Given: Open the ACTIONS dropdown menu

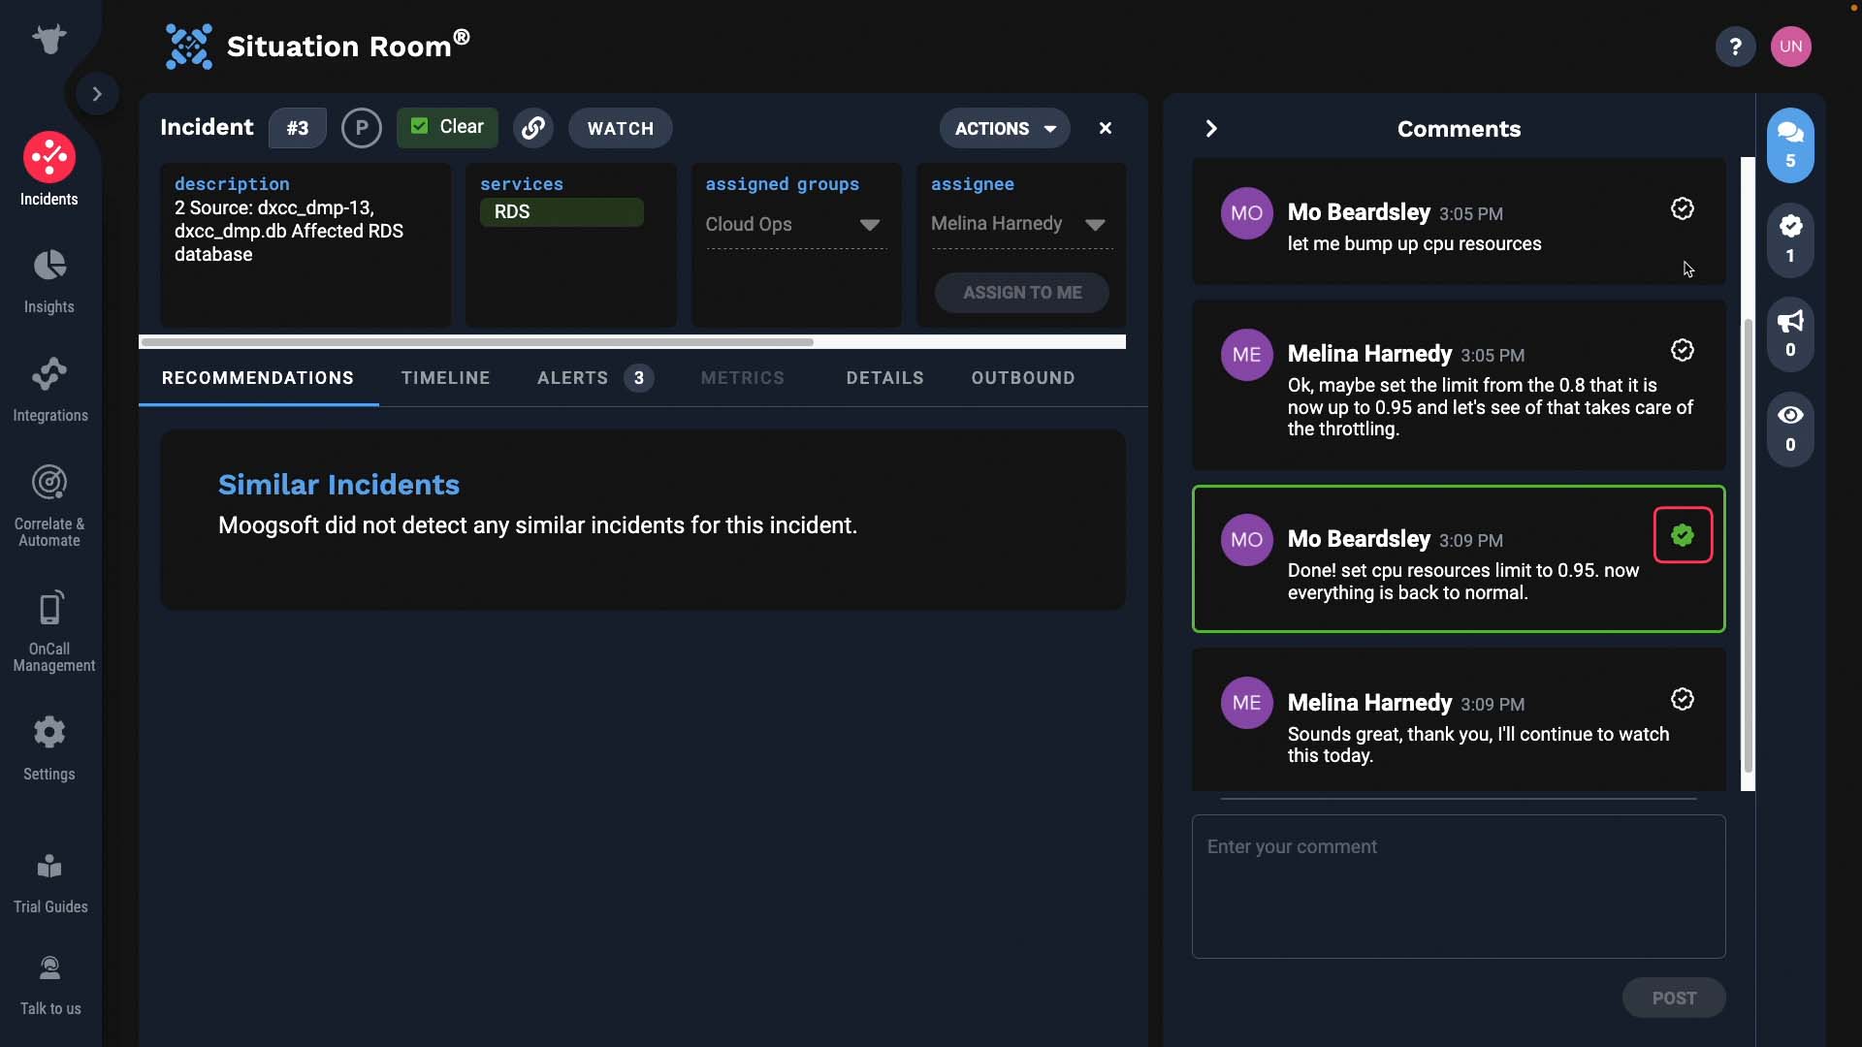Looking at the screenshot, I should point(1005,128).
